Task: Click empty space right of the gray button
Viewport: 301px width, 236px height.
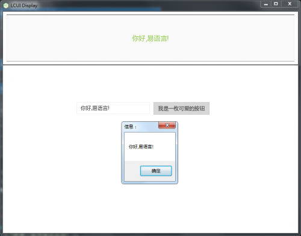Action: 253,109
